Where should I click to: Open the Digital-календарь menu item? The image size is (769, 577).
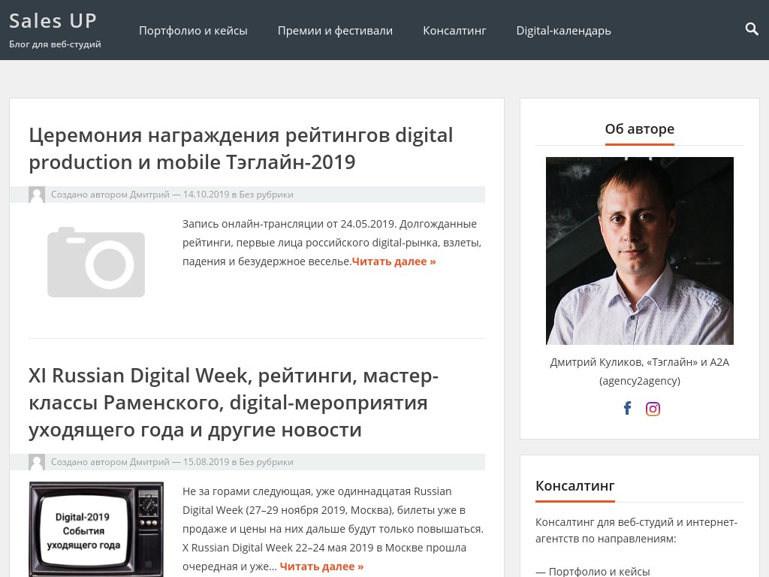pos(563,30)
